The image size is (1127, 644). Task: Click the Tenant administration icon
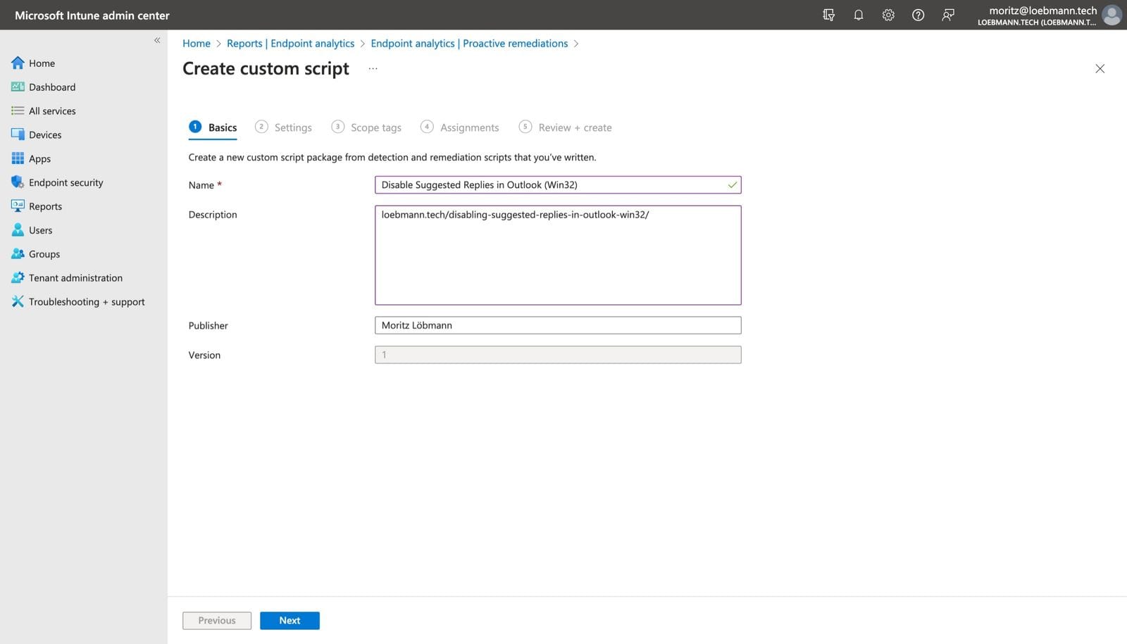pos(18,278)
